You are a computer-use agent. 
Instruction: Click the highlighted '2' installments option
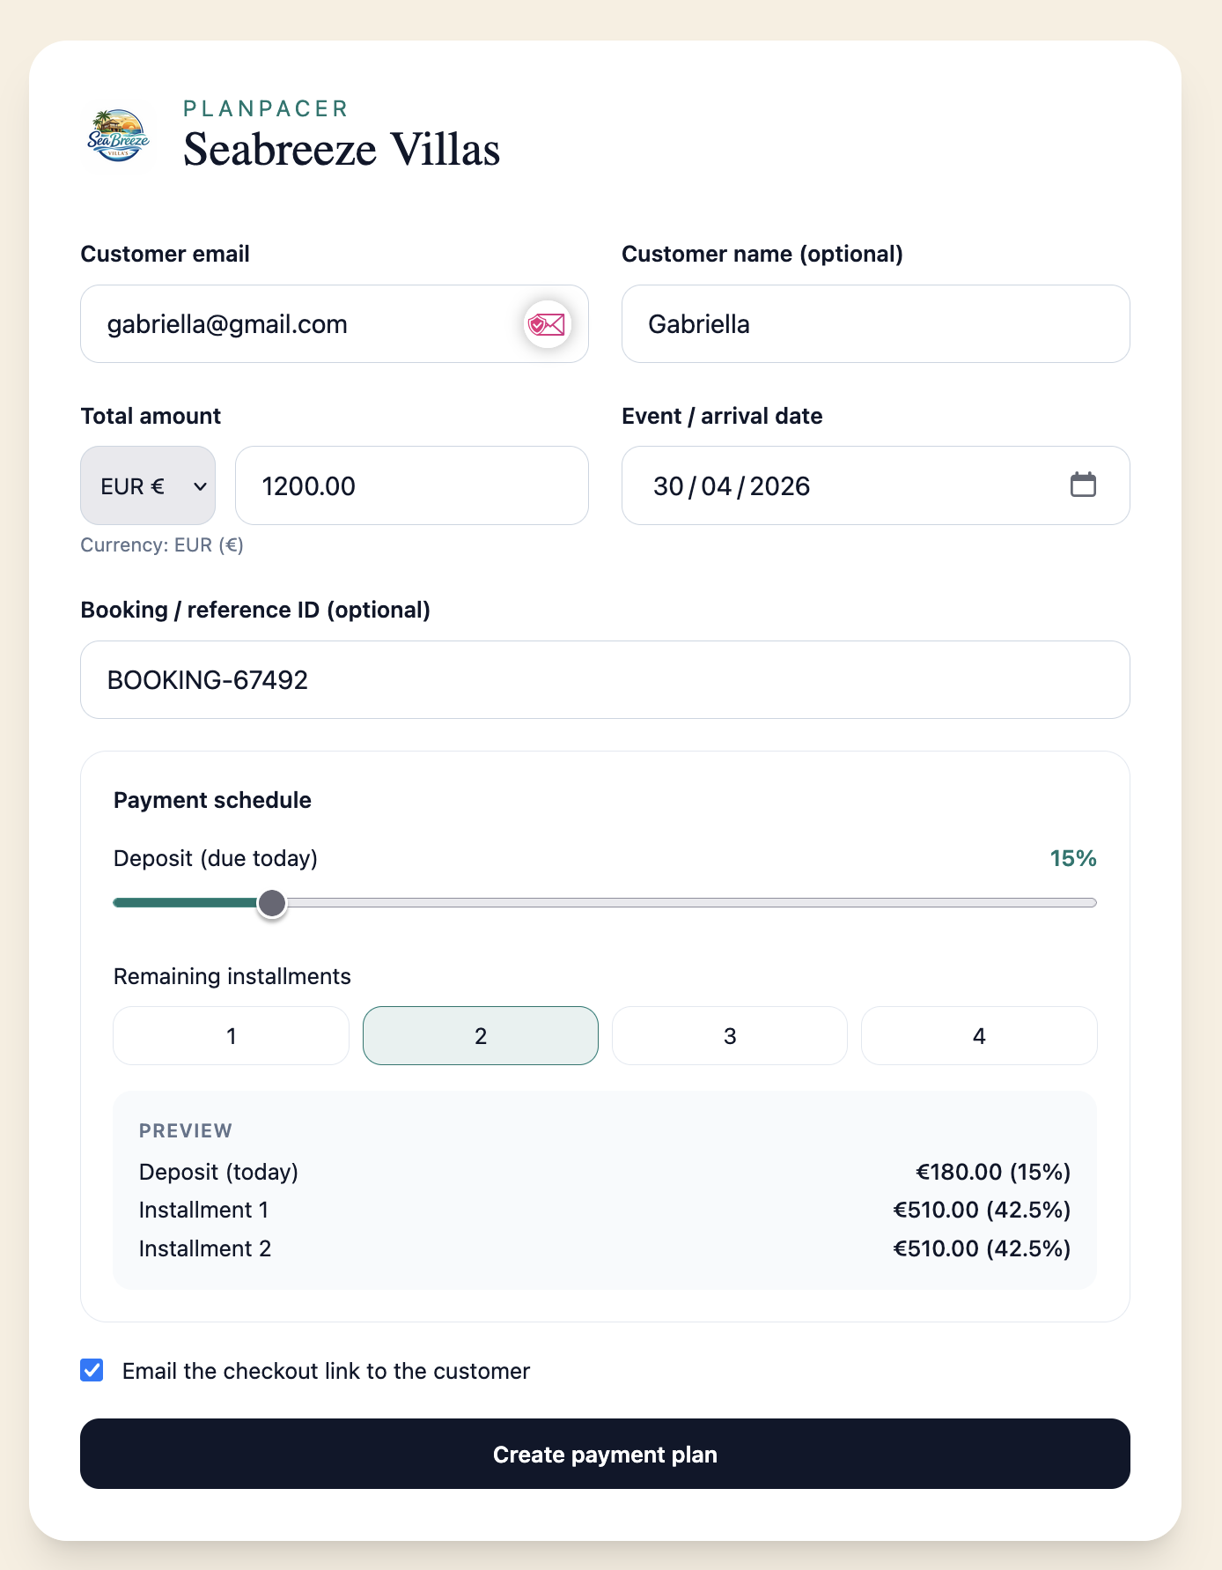480,1035
